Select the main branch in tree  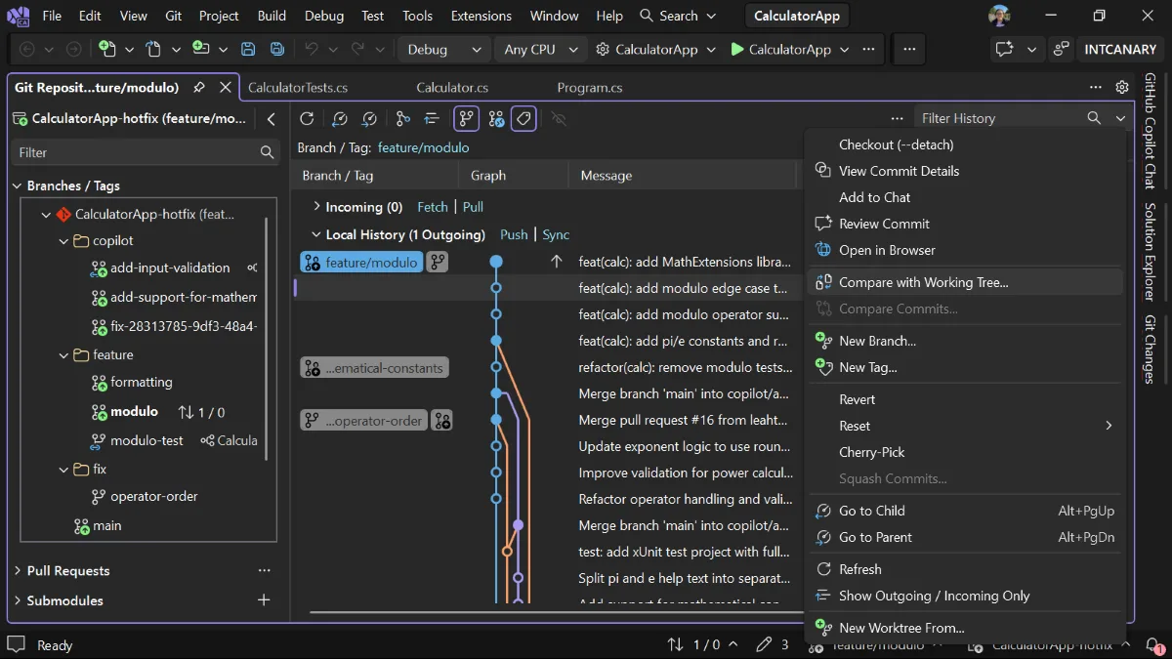[107, 525]
